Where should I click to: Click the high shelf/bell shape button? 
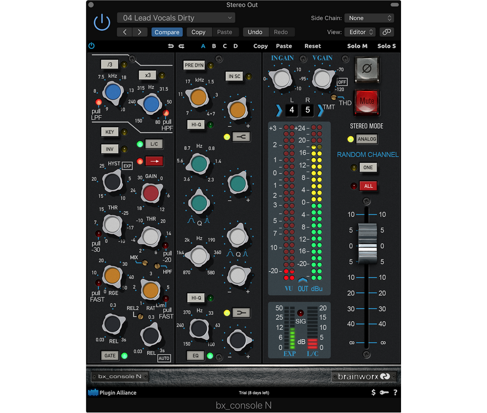pyautogui.click(x=241, y=136)
